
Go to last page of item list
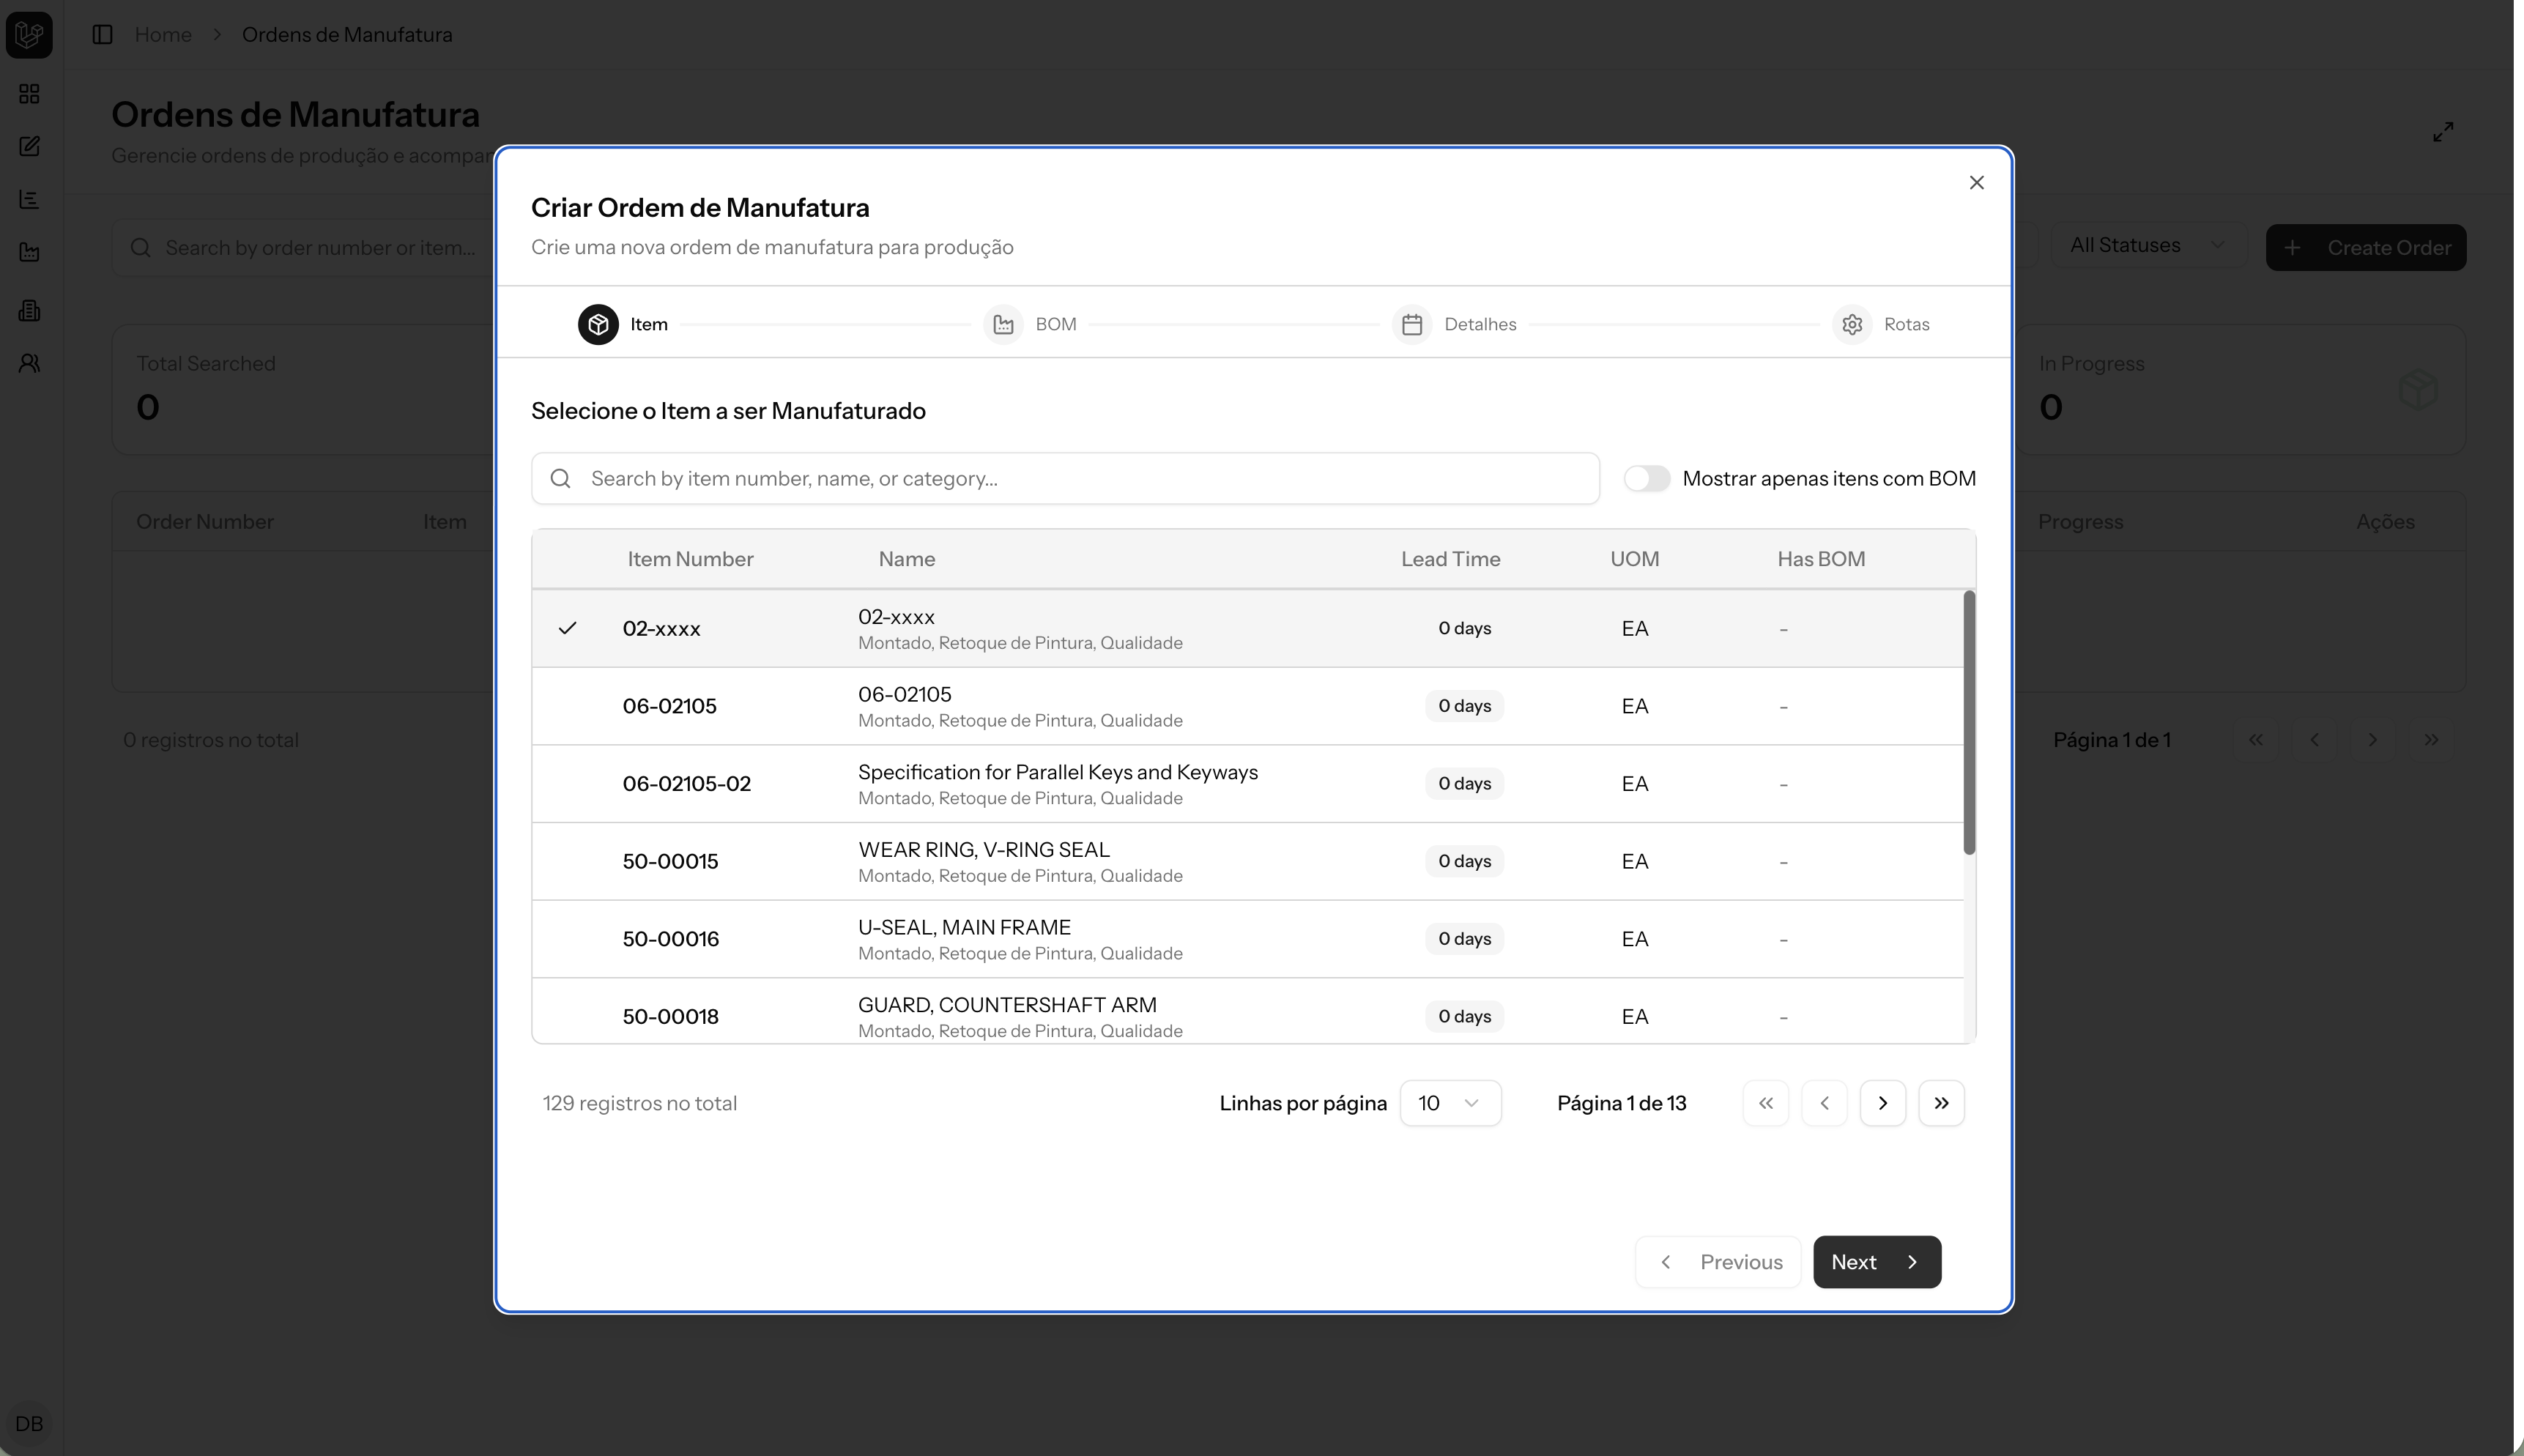(1940, 1103)
